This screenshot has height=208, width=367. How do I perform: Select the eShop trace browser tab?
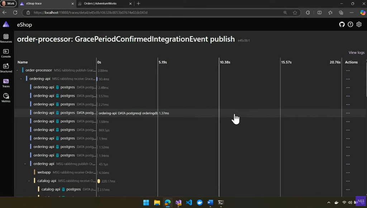coord(47,4)
